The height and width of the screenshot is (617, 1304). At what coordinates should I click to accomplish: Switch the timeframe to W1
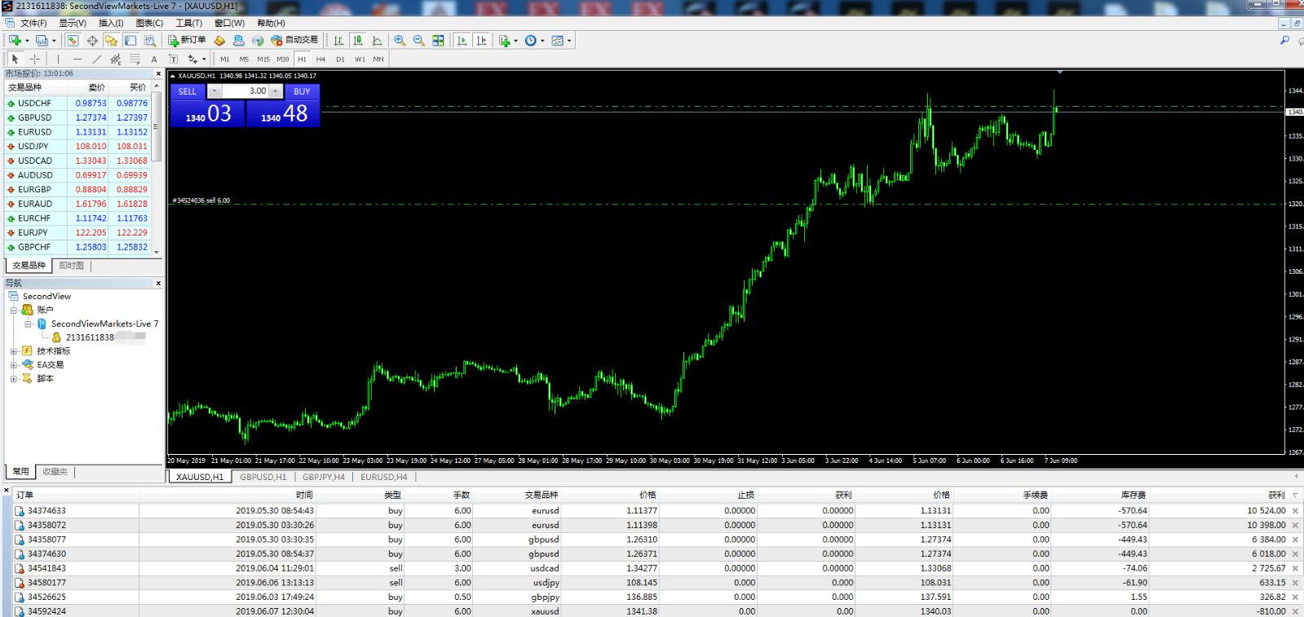coord(360,59)
